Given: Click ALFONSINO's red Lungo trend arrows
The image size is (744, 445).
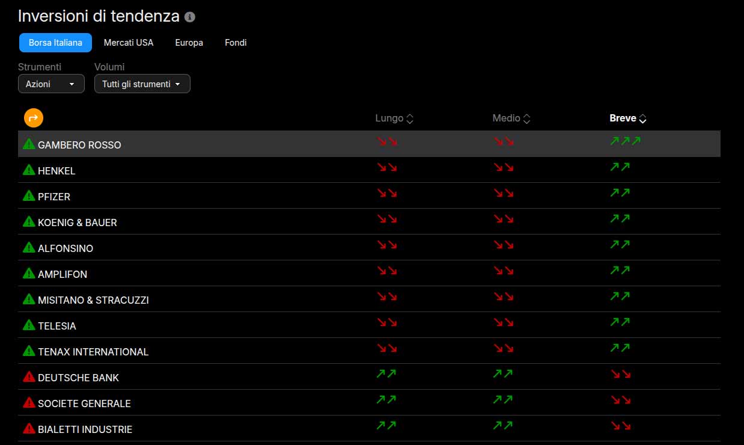Looking at the screenshot, I should point(387,245).
